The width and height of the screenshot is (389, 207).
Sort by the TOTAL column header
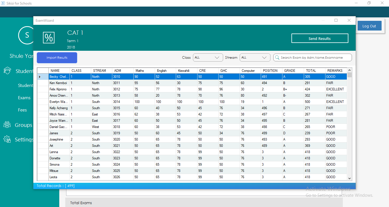[314, 70]
